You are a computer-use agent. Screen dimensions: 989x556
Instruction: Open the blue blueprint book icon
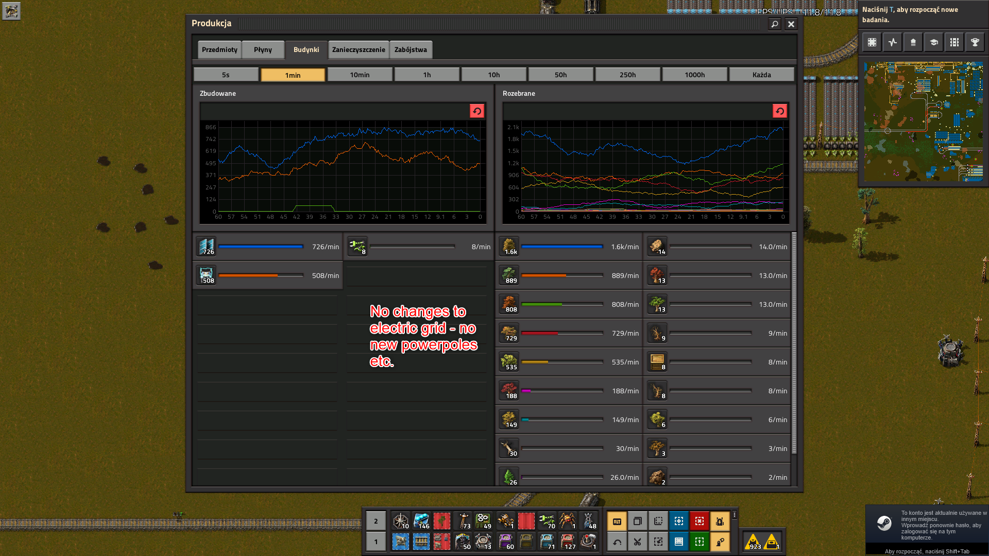[679, 542]
